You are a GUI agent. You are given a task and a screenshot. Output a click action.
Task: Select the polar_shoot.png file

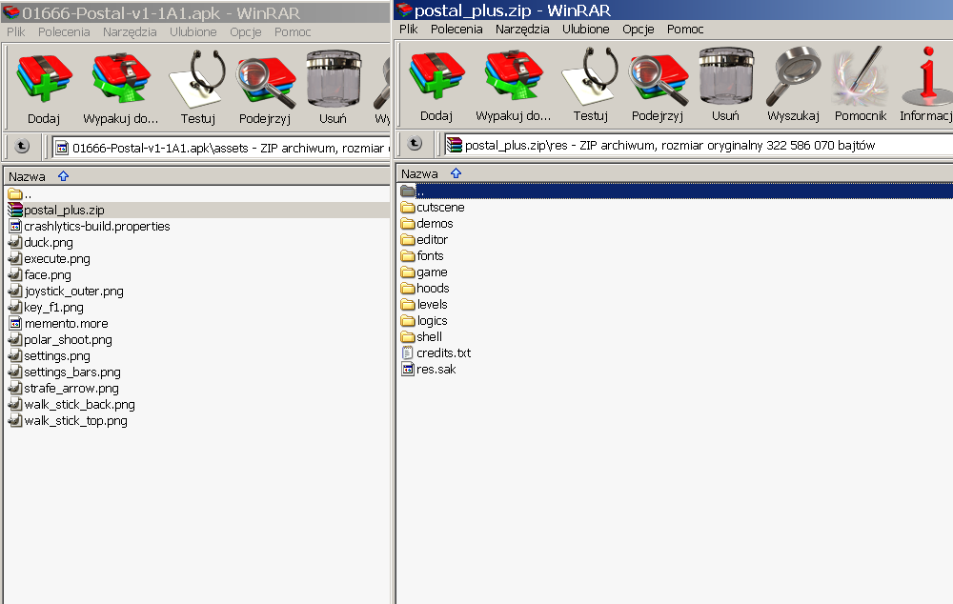click(60, 340)
